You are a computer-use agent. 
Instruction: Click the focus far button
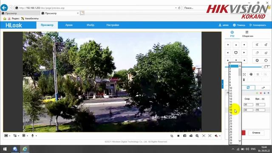(x=266, y=53)
